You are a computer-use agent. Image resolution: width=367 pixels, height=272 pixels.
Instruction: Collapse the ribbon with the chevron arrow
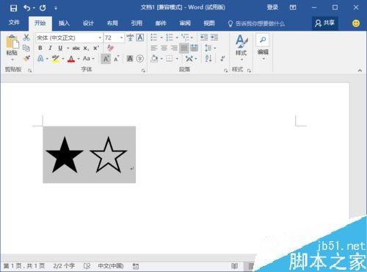point(360,71)
